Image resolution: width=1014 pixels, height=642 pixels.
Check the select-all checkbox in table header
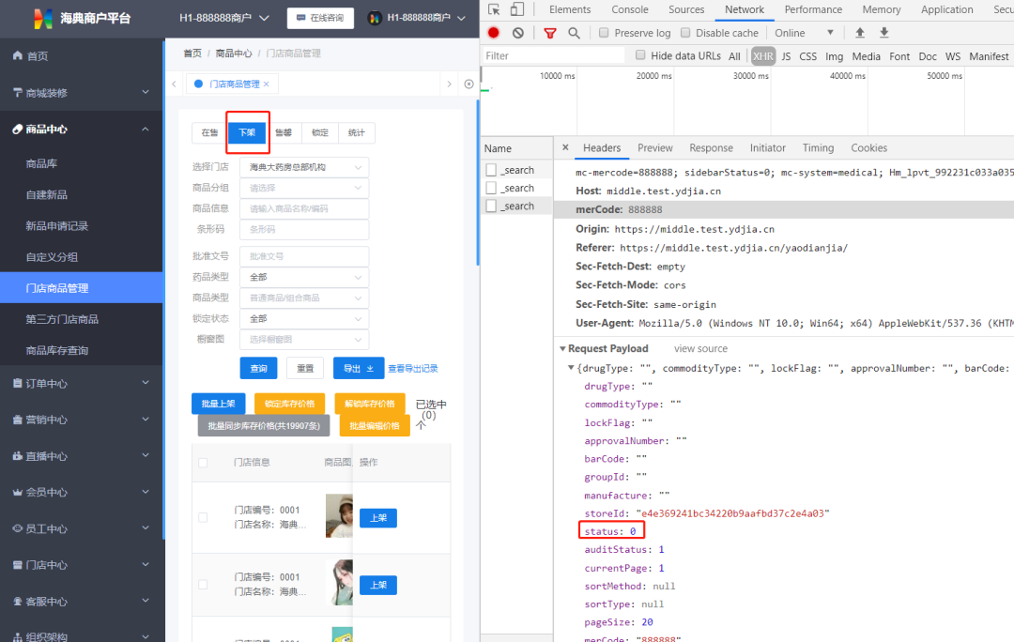[x=203, y=463]
